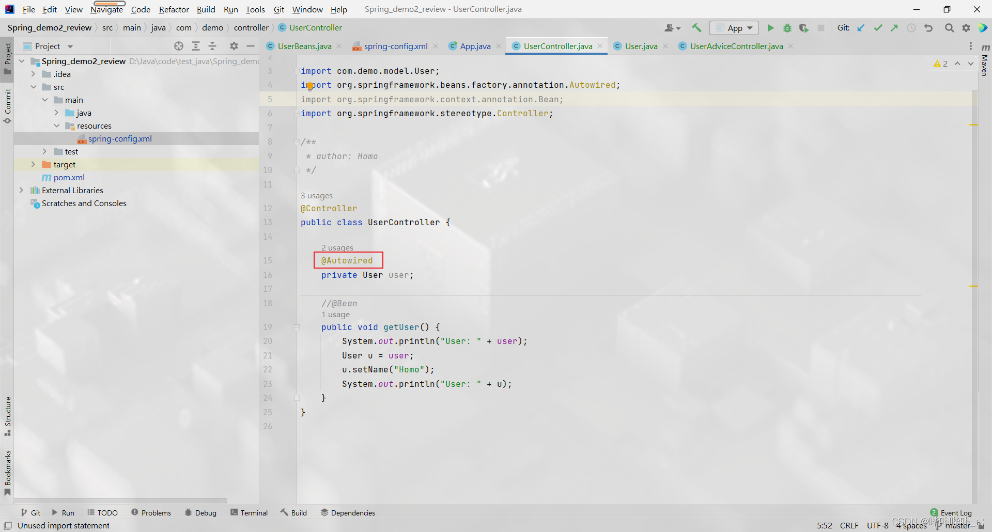992x532 pixels.
Task: Push commits with Git arrow icon
Action: [894, 28]
